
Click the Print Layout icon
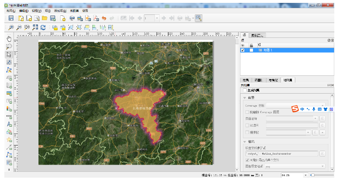[x=72, y=18]
